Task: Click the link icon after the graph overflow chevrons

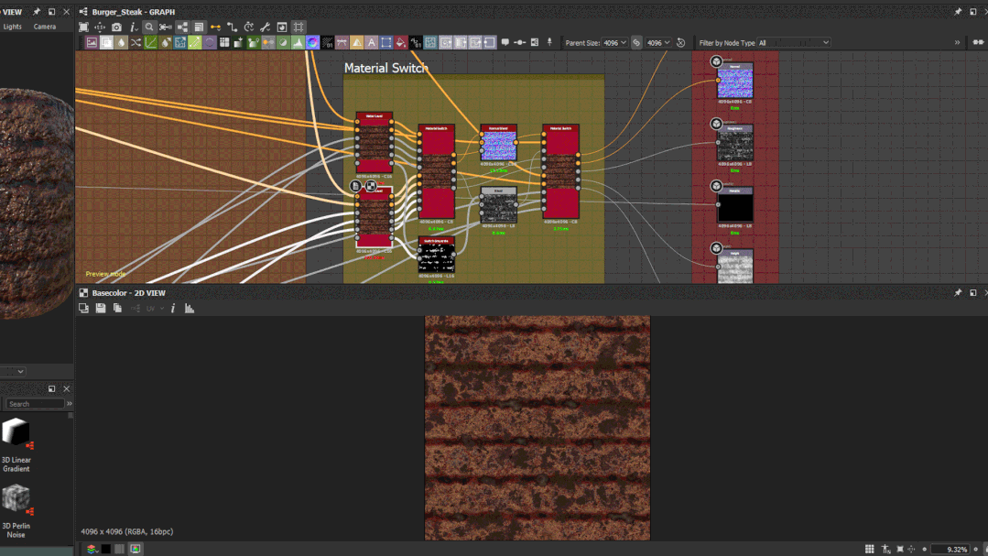Action: 978,42
